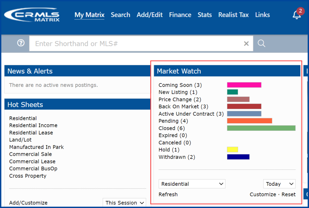Open the Residential category dropdown in Market Watch
This screenshot has height=208, width=309.
pyautogui.click(x=192, y=184)
